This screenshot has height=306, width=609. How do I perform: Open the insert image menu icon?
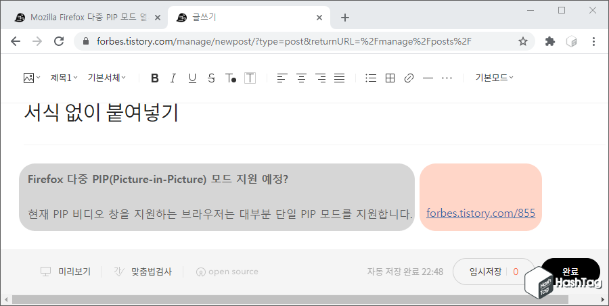pyautogui.click(x=32, y=78)
